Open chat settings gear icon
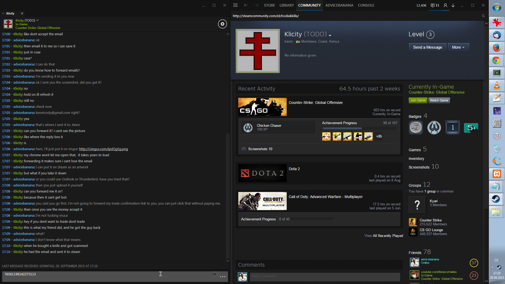 pyautogui.click(x=222, y=24)
